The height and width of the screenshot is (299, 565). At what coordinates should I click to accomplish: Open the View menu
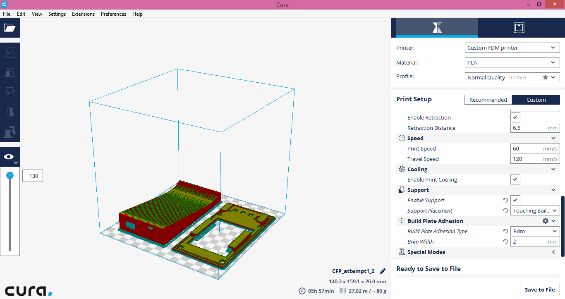pos(37,14)
